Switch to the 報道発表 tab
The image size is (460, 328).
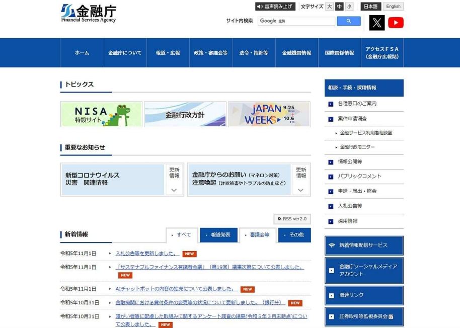pos(218,234)
